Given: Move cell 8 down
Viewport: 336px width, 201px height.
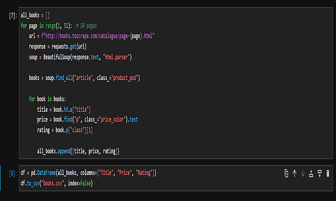Looking at the screenshot, I should [x=302, y=173].
